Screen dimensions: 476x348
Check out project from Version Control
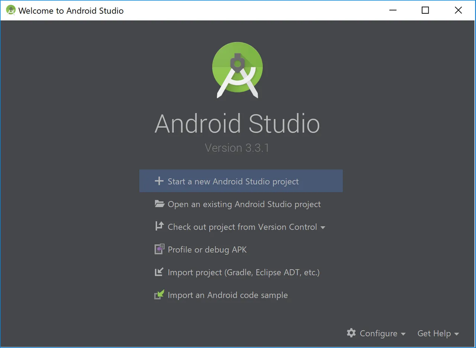(x=241, y=227)
